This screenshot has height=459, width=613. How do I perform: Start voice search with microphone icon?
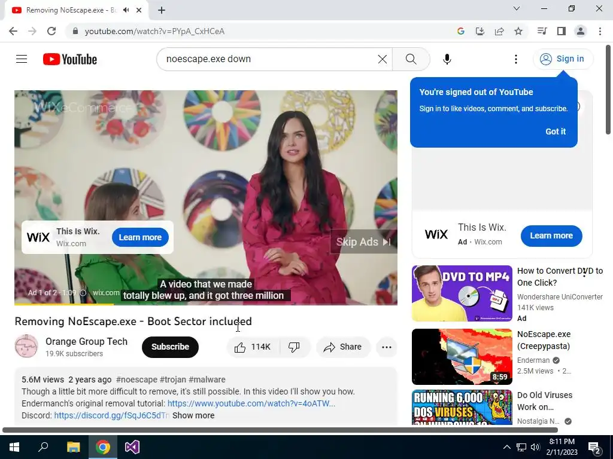[x=447, y=59]
